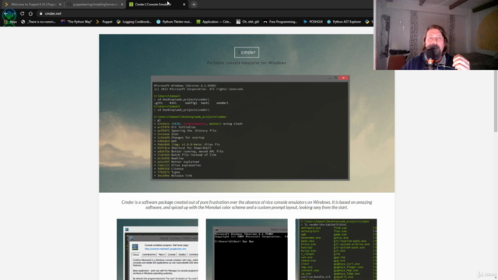The width and height of the screenshot is (498, 280).
Task: Open the Python Tkinter bookmark
Action: point(174,22)
